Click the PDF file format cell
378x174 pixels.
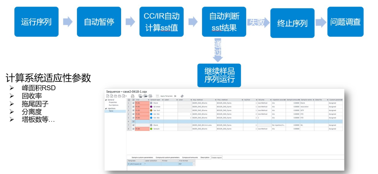click(185, 164)
